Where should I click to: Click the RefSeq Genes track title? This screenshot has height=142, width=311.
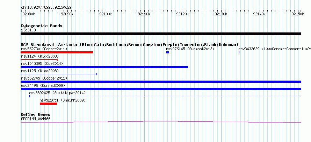point(36,114)
